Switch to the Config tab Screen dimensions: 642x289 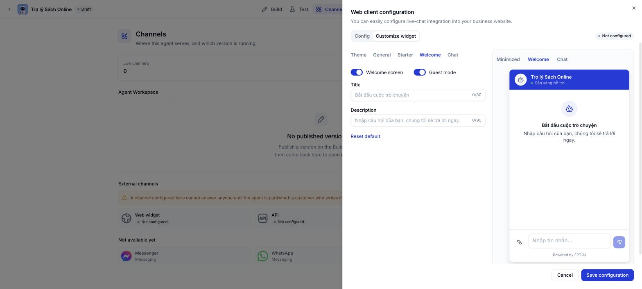coord(362,36)
